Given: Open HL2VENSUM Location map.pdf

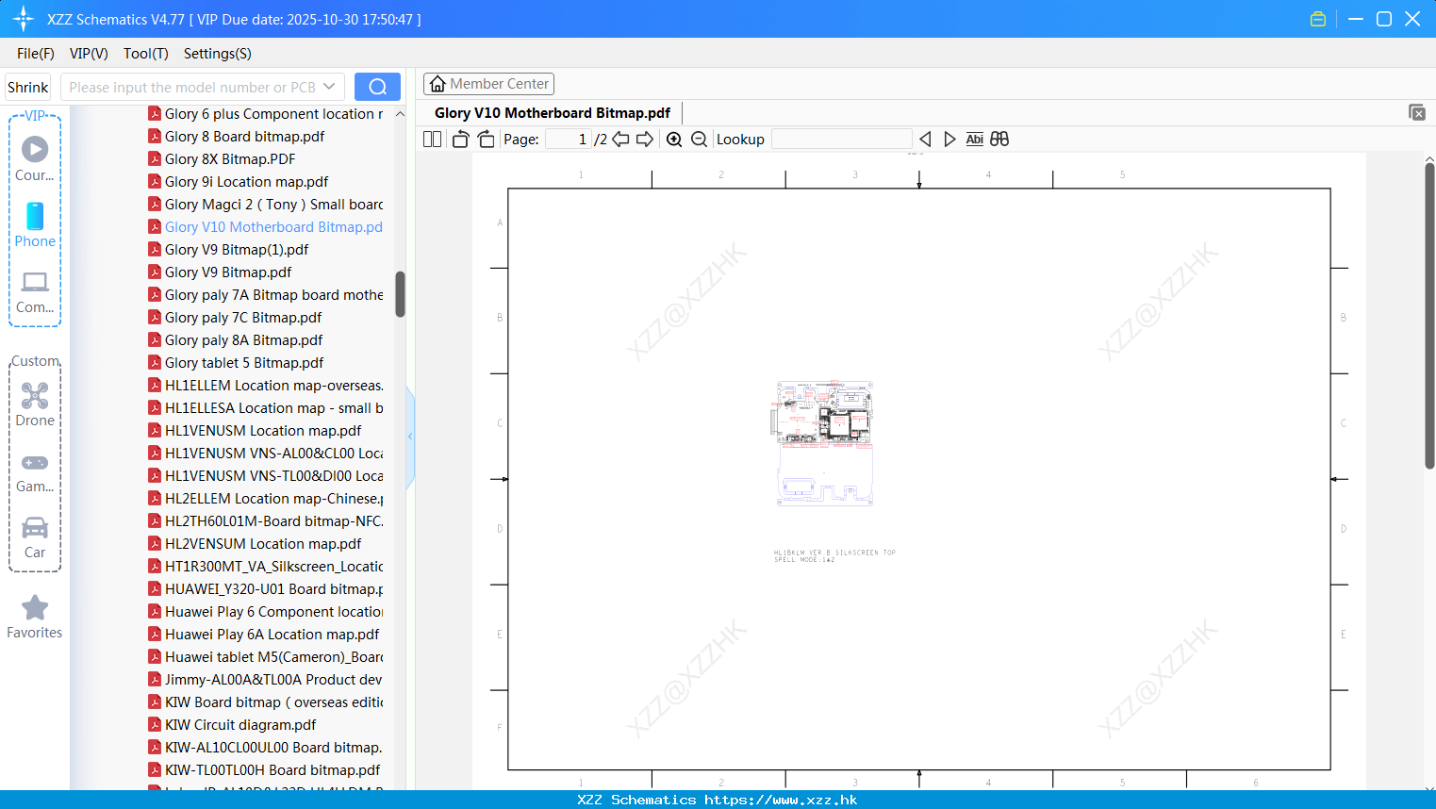Looking at the screenshot, I should tap(256, 544).
